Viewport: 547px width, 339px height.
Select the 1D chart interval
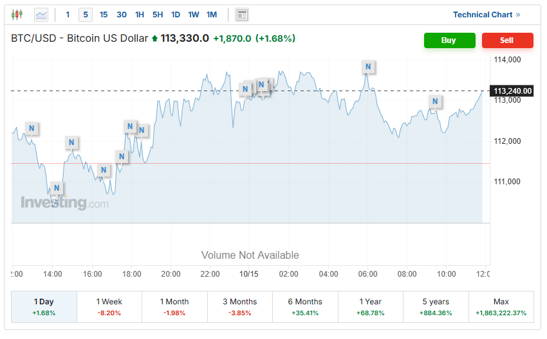175,14
